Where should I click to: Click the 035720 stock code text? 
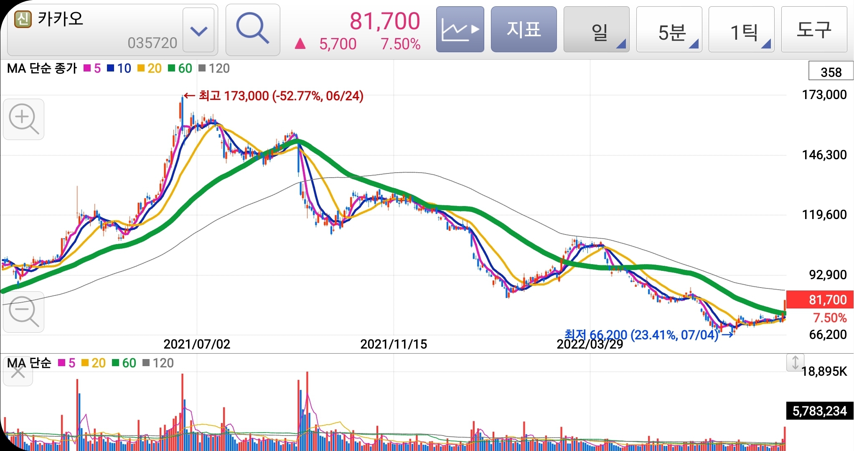tap(152, 43)
